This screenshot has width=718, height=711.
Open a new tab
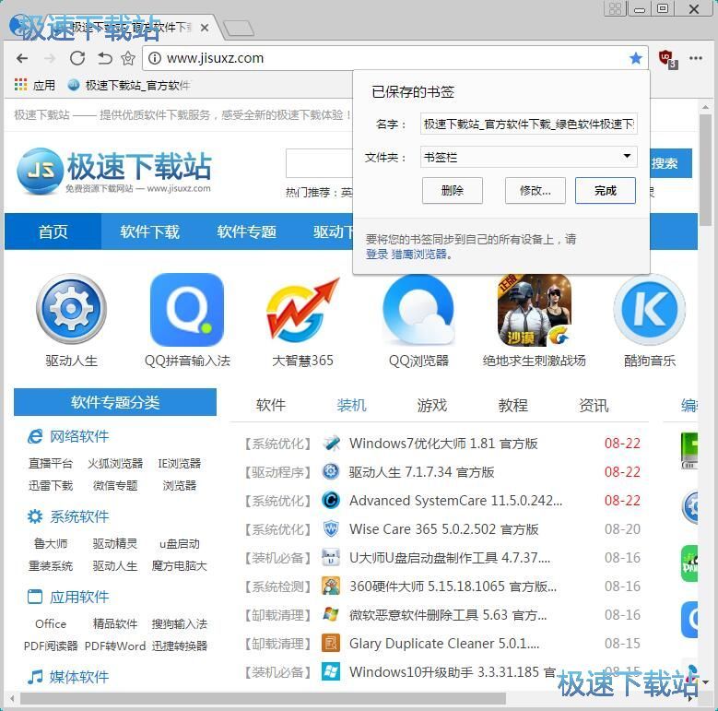coord(238,28)
